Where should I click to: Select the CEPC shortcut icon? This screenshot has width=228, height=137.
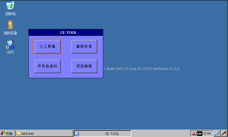[11, 44]
